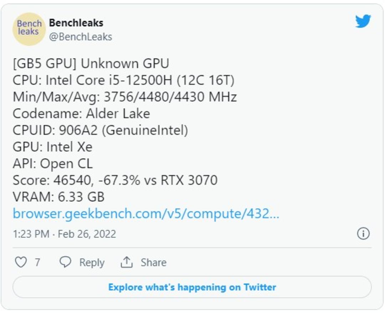Click the Benchleaks display name

pos(76,23)
